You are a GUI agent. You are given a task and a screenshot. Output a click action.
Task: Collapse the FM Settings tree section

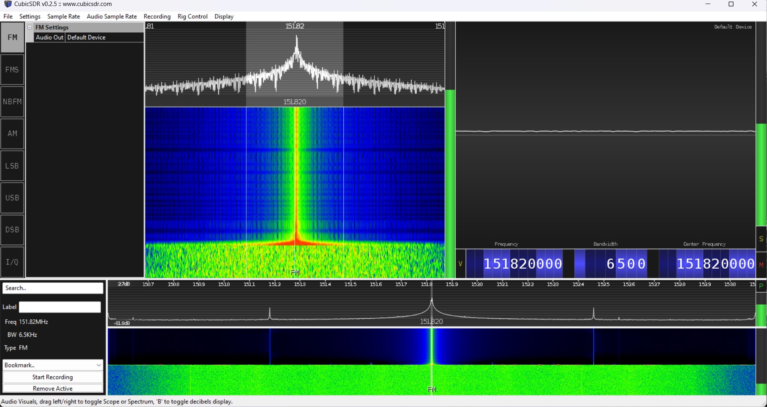[x=30, y=27]
